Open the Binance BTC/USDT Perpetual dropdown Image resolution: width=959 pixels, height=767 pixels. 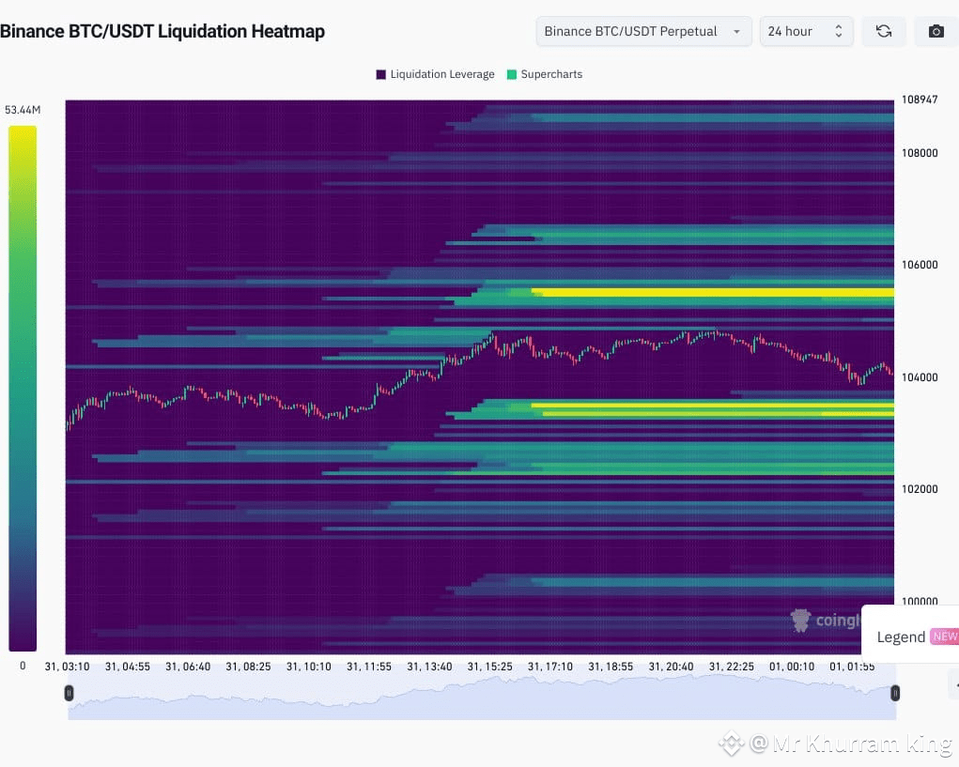(x=642, y=31)
